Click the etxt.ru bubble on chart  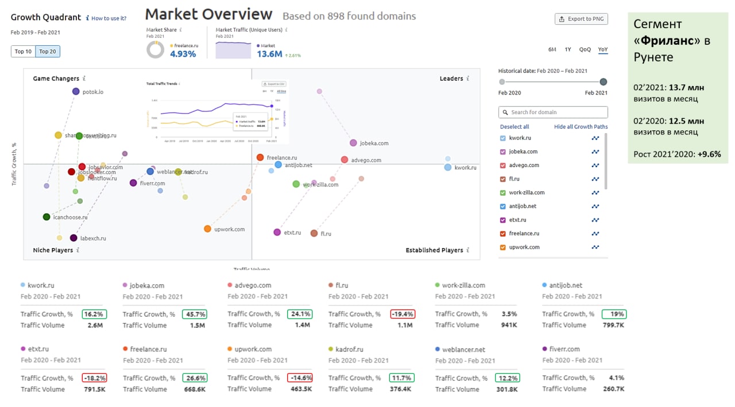pyautogui.click(x=277, y=232)
